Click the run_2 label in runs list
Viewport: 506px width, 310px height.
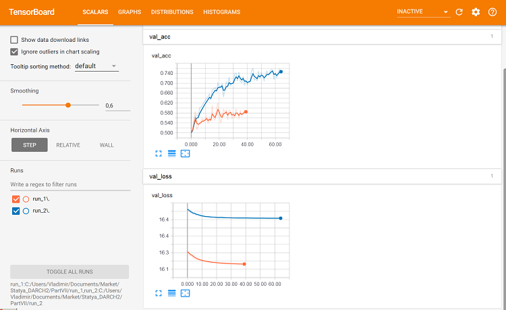click(41, 211)
